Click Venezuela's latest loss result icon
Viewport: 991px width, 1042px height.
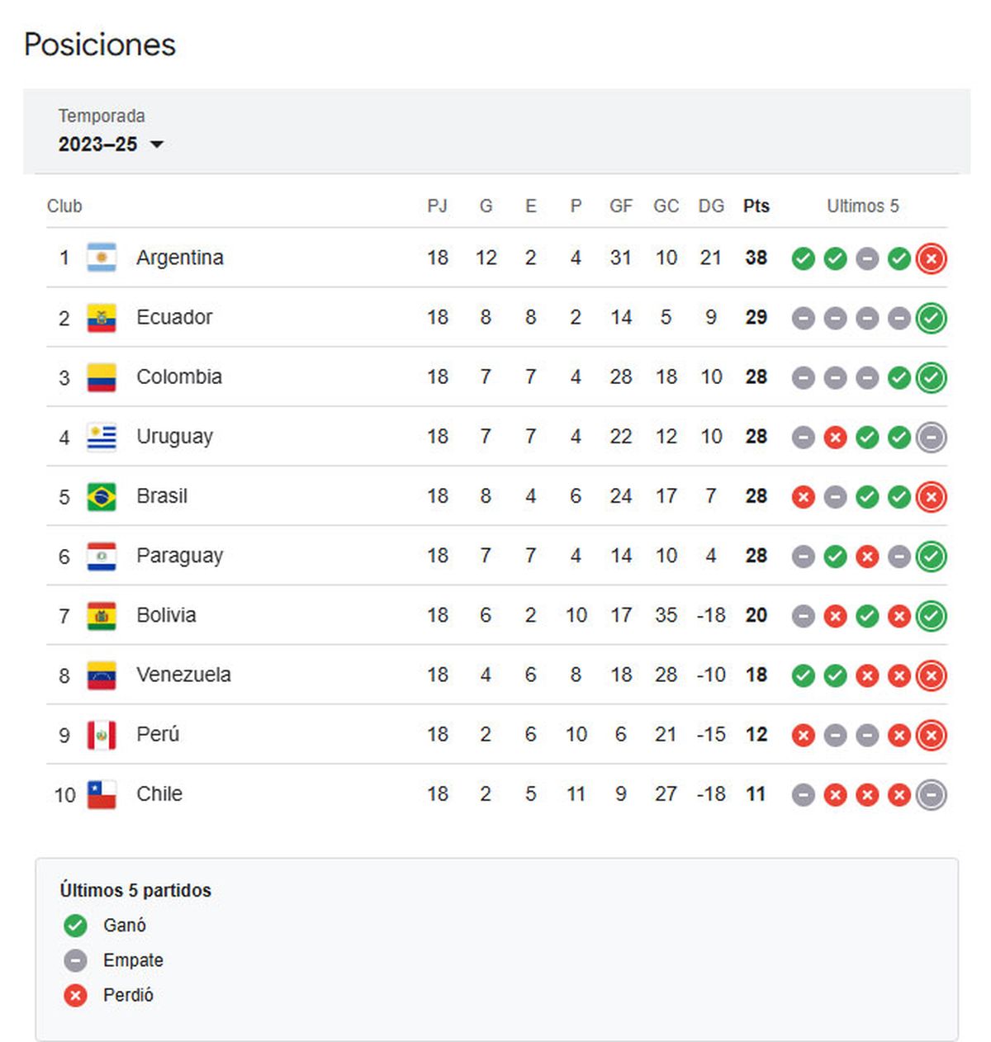(931, 675)
